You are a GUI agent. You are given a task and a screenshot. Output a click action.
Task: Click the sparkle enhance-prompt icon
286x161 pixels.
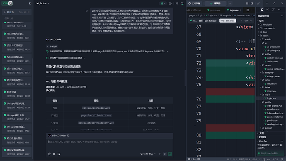(x=160, y=154)
